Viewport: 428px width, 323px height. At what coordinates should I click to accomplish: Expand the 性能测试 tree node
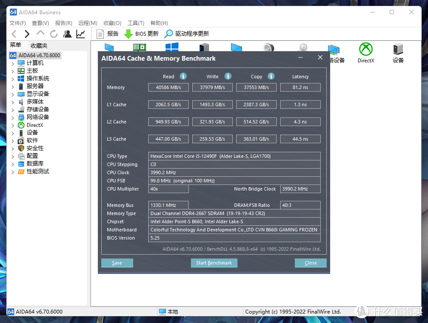(x=12, y=172)
